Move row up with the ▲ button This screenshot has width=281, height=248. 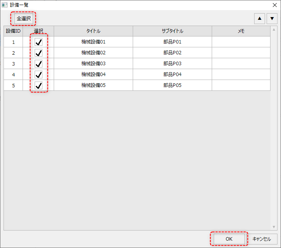260,19
